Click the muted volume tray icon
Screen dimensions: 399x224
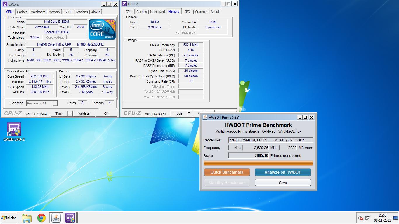click(x=361, y=218)
